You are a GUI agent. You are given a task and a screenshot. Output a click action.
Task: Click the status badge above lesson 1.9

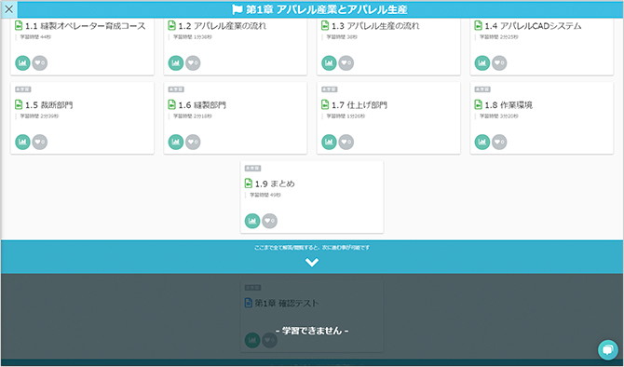(252, 169)
